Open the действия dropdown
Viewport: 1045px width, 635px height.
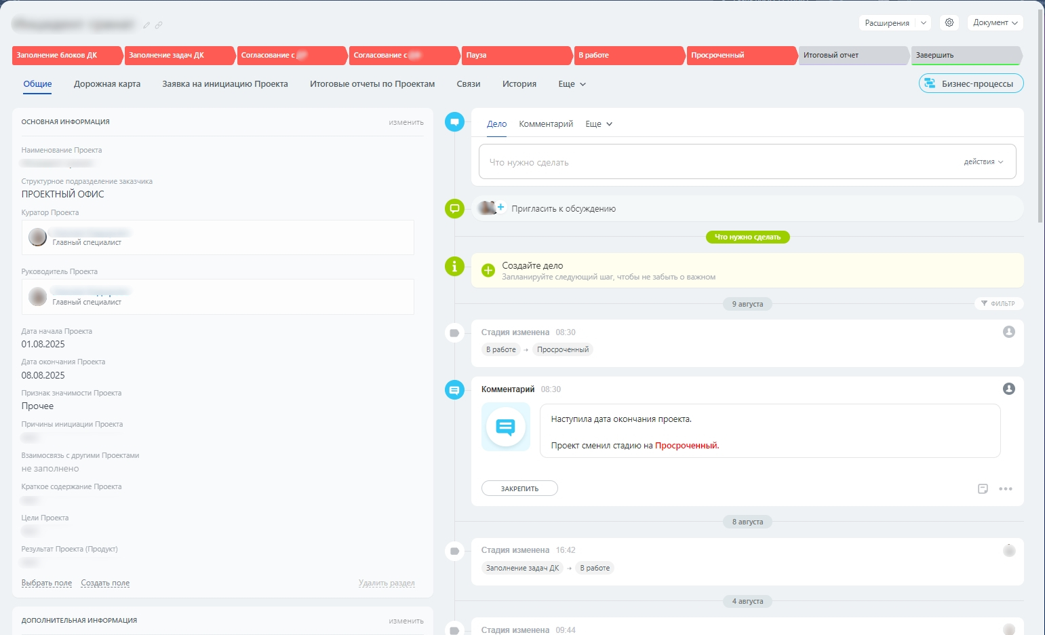pos(983,162)
